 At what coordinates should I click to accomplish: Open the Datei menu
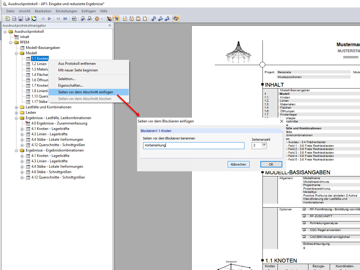(x=10, y=11)
